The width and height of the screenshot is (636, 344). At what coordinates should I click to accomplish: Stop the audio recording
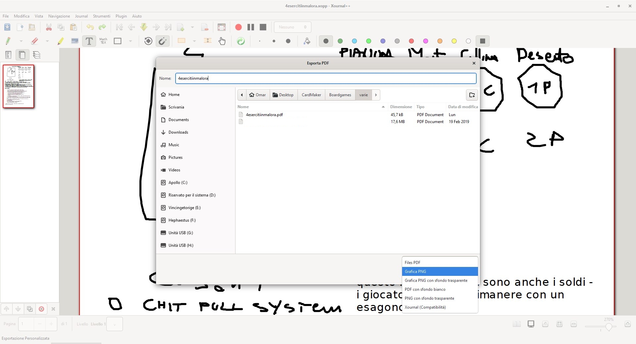263,27
